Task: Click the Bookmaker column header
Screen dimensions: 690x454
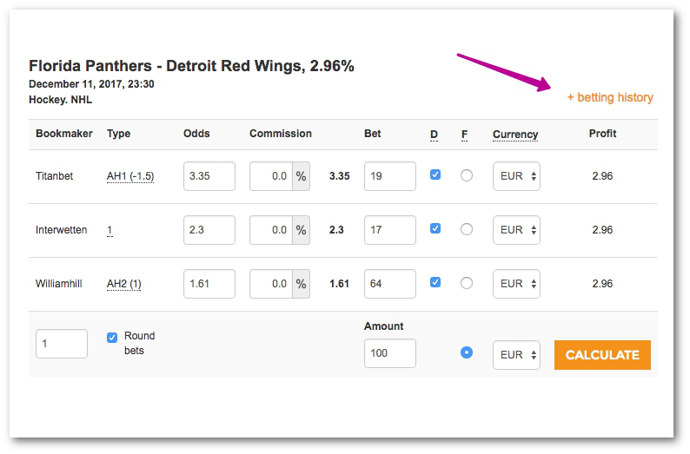Action: 63,134
